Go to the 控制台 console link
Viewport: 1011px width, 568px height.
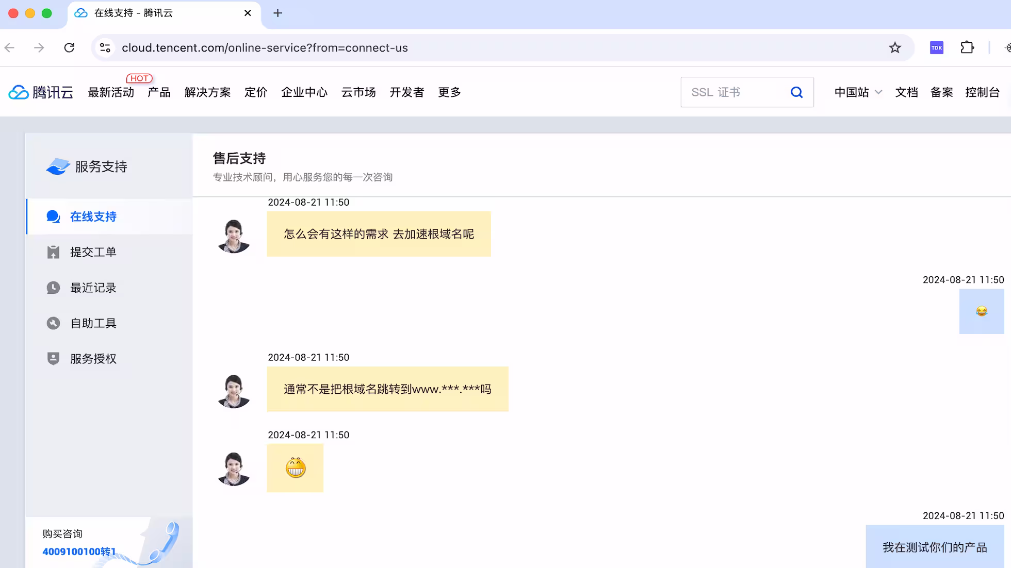click(x=982, y=92)
